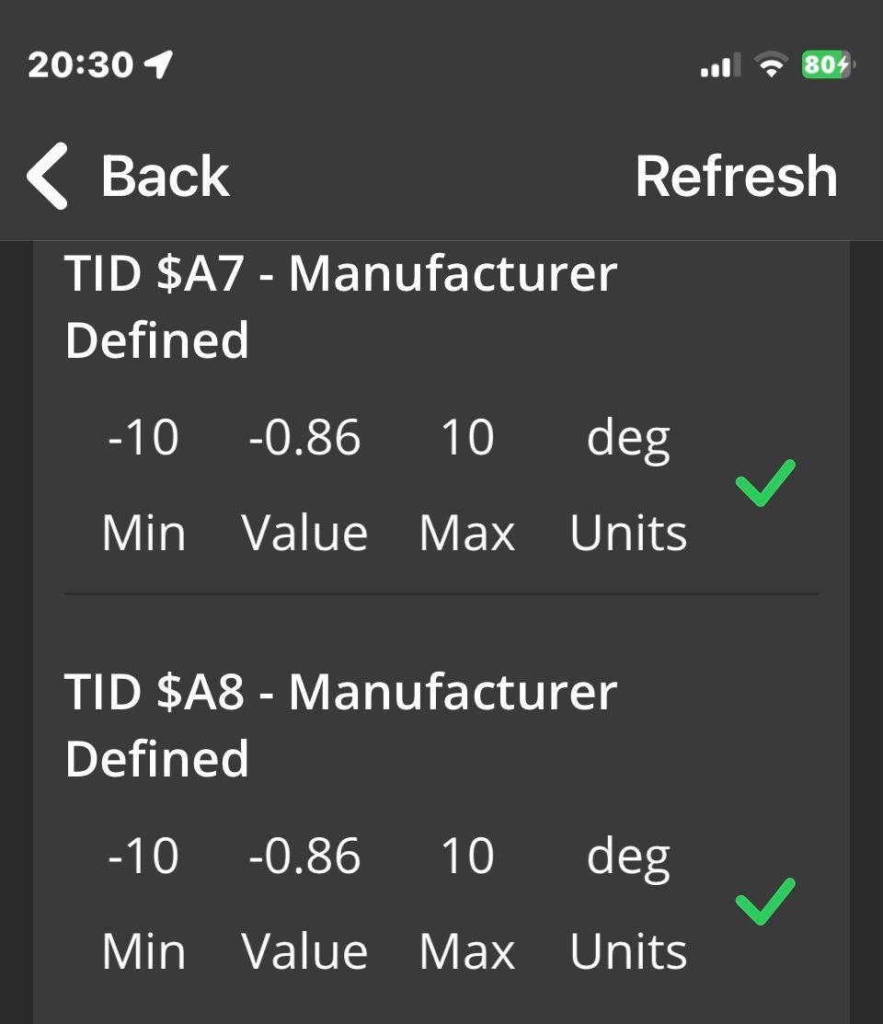Image resolution: width=883 pixels, height=1024 pixels.
Task: Select the TID $A7 Manufacturer Defined title
Action: (340, 306)
